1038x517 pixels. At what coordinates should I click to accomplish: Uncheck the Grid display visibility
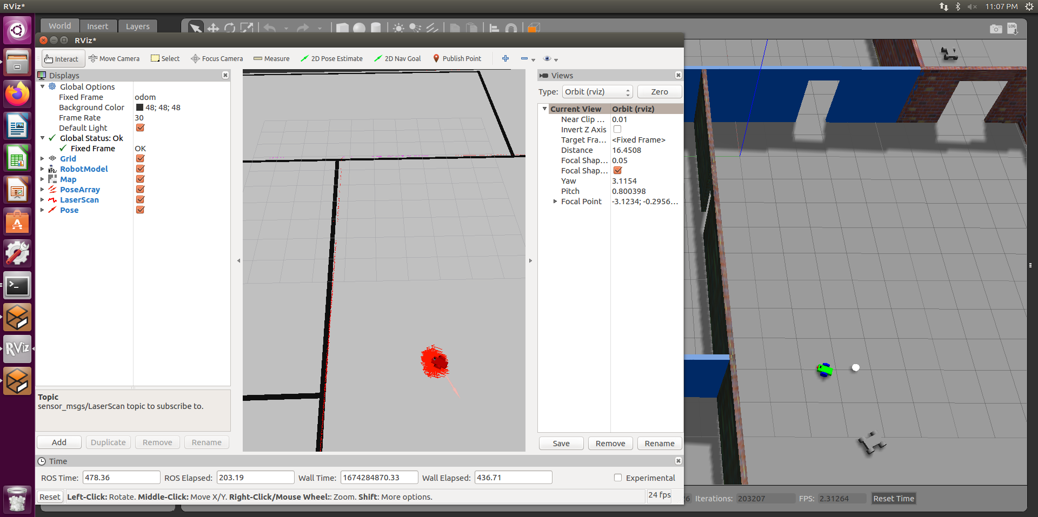(140, 158)
